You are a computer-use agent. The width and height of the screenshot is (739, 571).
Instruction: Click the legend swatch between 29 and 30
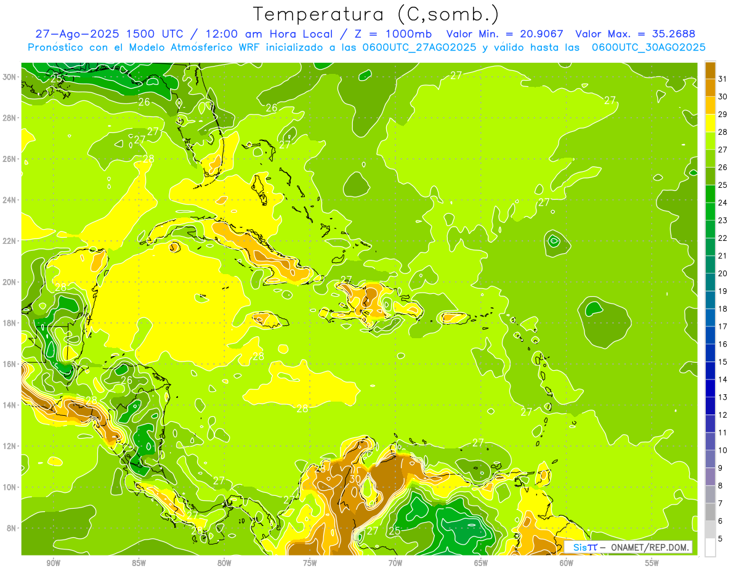coord(710,105)
